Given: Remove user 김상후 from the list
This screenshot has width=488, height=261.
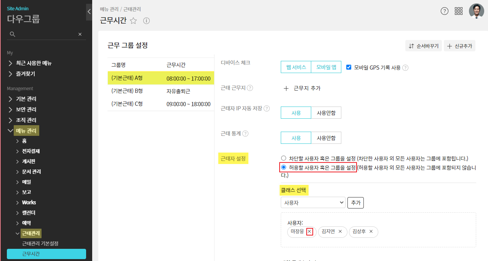Looking at the screenshot, I should [x=371, y=231].
